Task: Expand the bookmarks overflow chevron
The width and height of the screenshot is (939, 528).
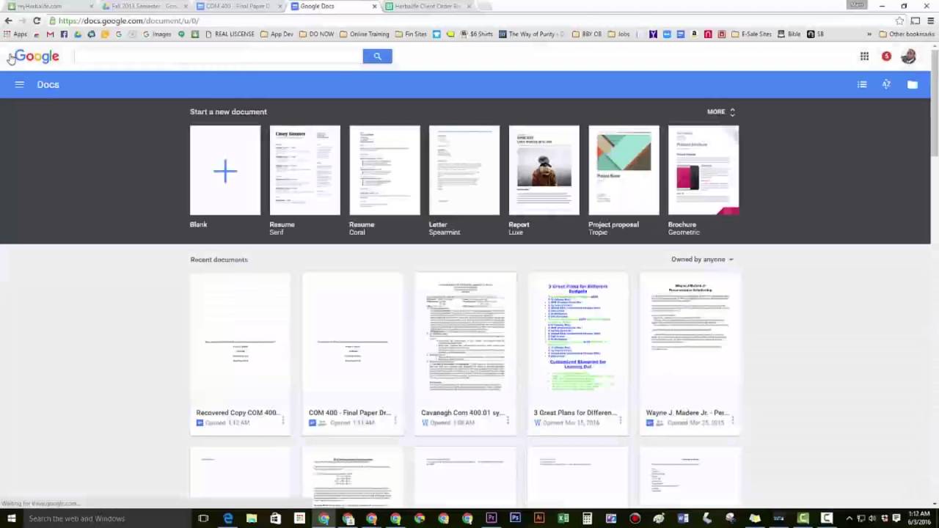Action: 869,34
